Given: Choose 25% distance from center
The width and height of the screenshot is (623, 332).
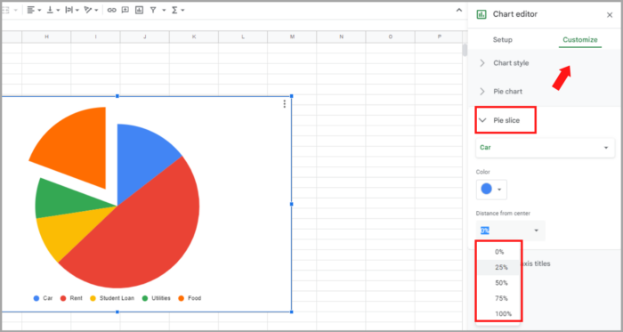Looking at the screenshot, I should pyautogui.click(x=499, y=267).
